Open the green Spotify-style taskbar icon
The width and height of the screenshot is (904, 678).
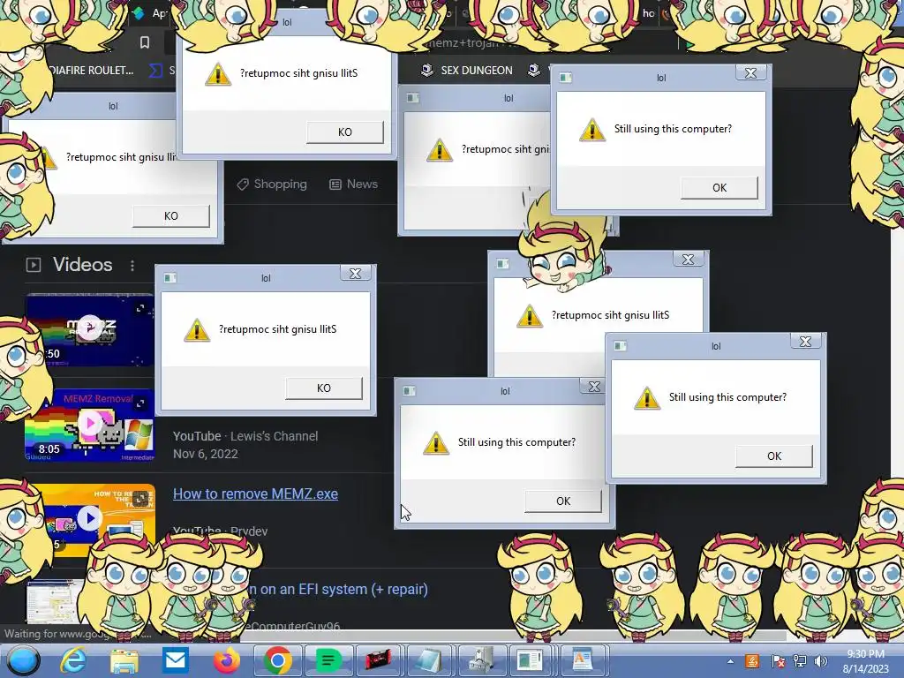pos(328,660)
